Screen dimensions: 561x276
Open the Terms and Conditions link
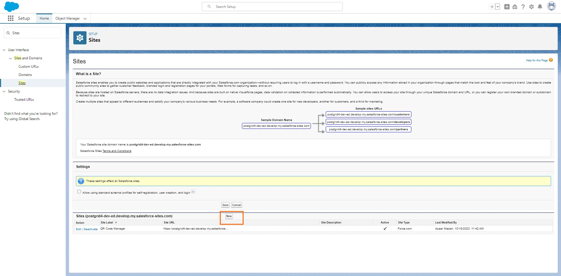click(x=117, y=151)
